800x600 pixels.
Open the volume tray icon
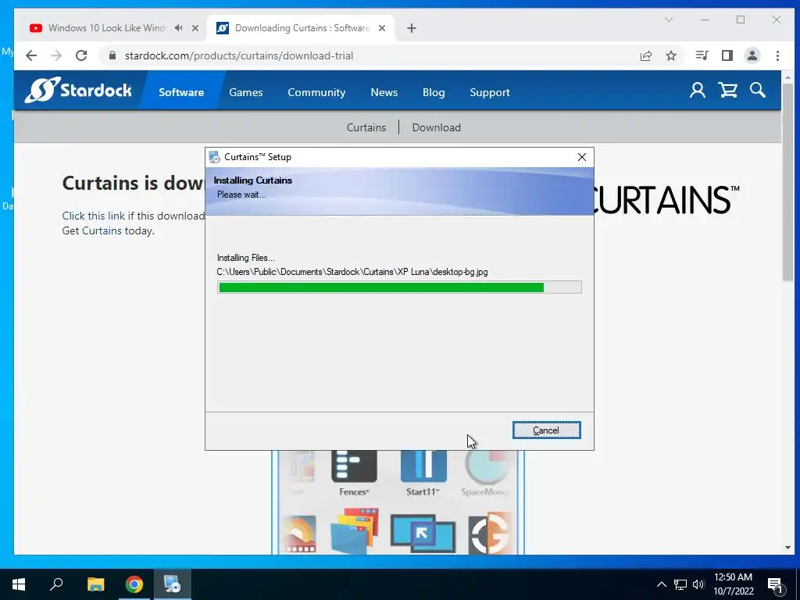698,584
